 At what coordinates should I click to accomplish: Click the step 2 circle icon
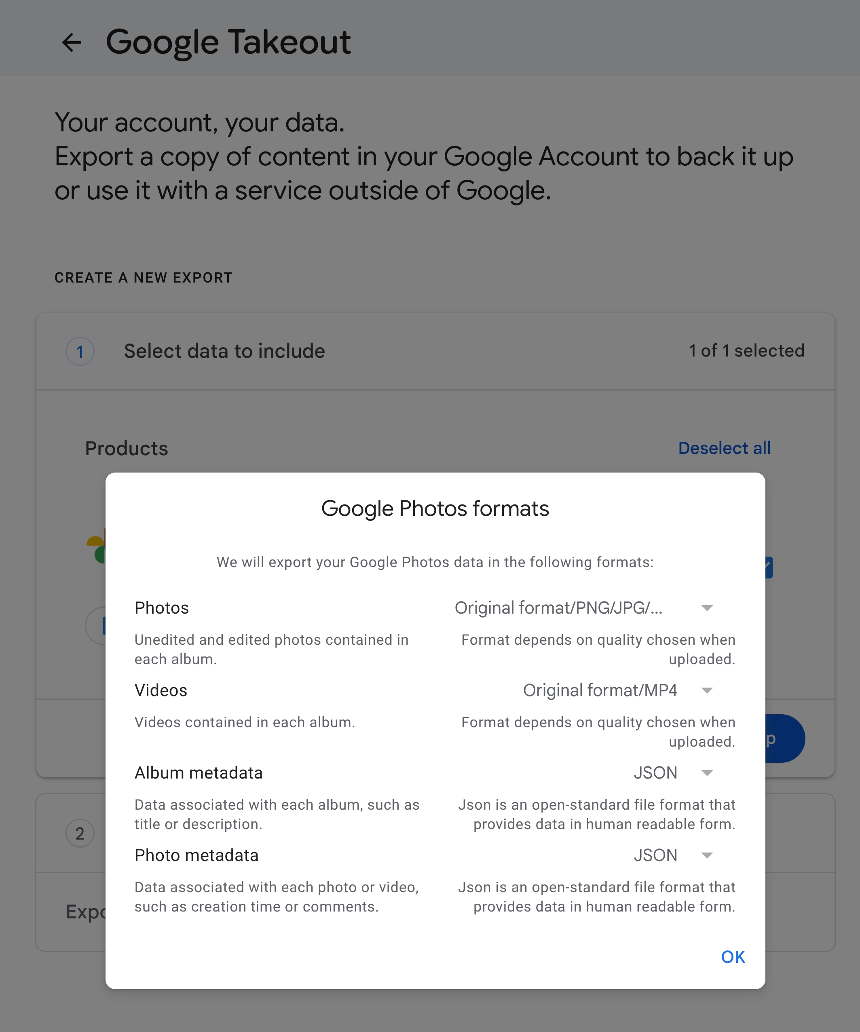pyautogui.click(x=80, y=834)
